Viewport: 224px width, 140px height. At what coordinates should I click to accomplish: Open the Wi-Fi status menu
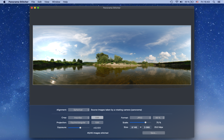coord(177,2)
